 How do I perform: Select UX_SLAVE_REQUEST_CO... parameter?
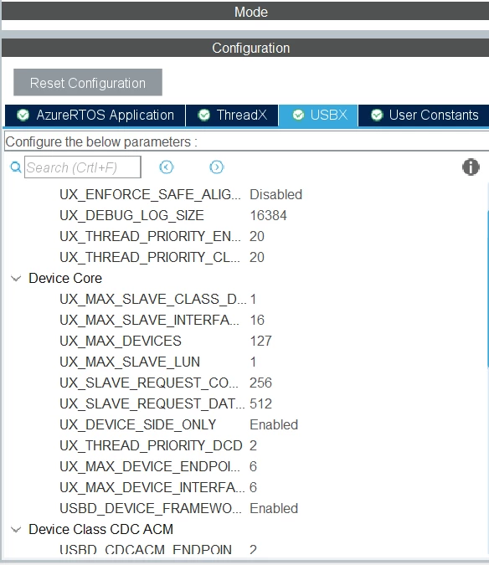tap(149, 383)
